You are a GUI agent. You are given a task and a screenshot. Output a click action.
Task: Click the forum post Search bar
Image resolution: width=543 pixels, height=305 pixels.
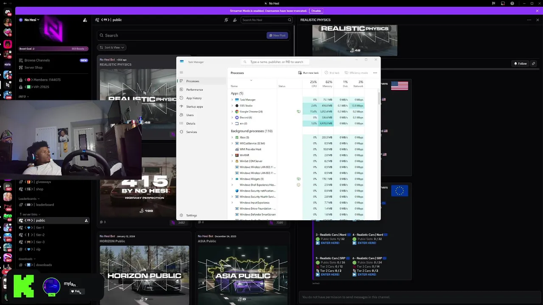182,36
